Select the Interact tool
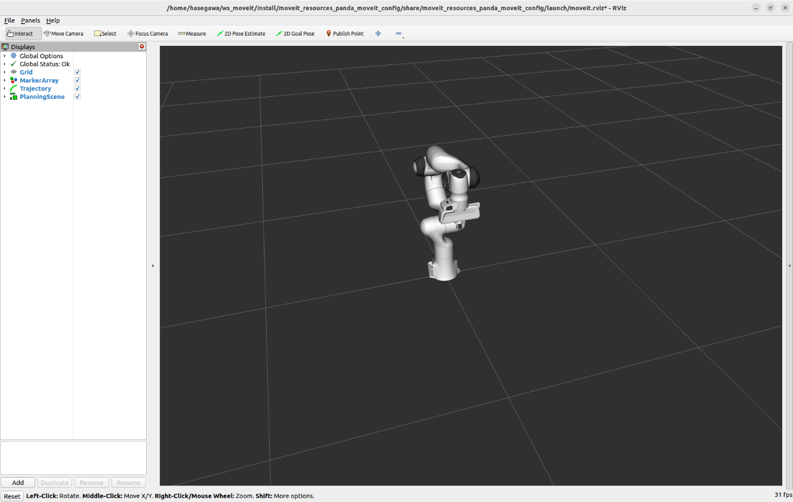Screen dimensions: 793x502 [23, 33]
